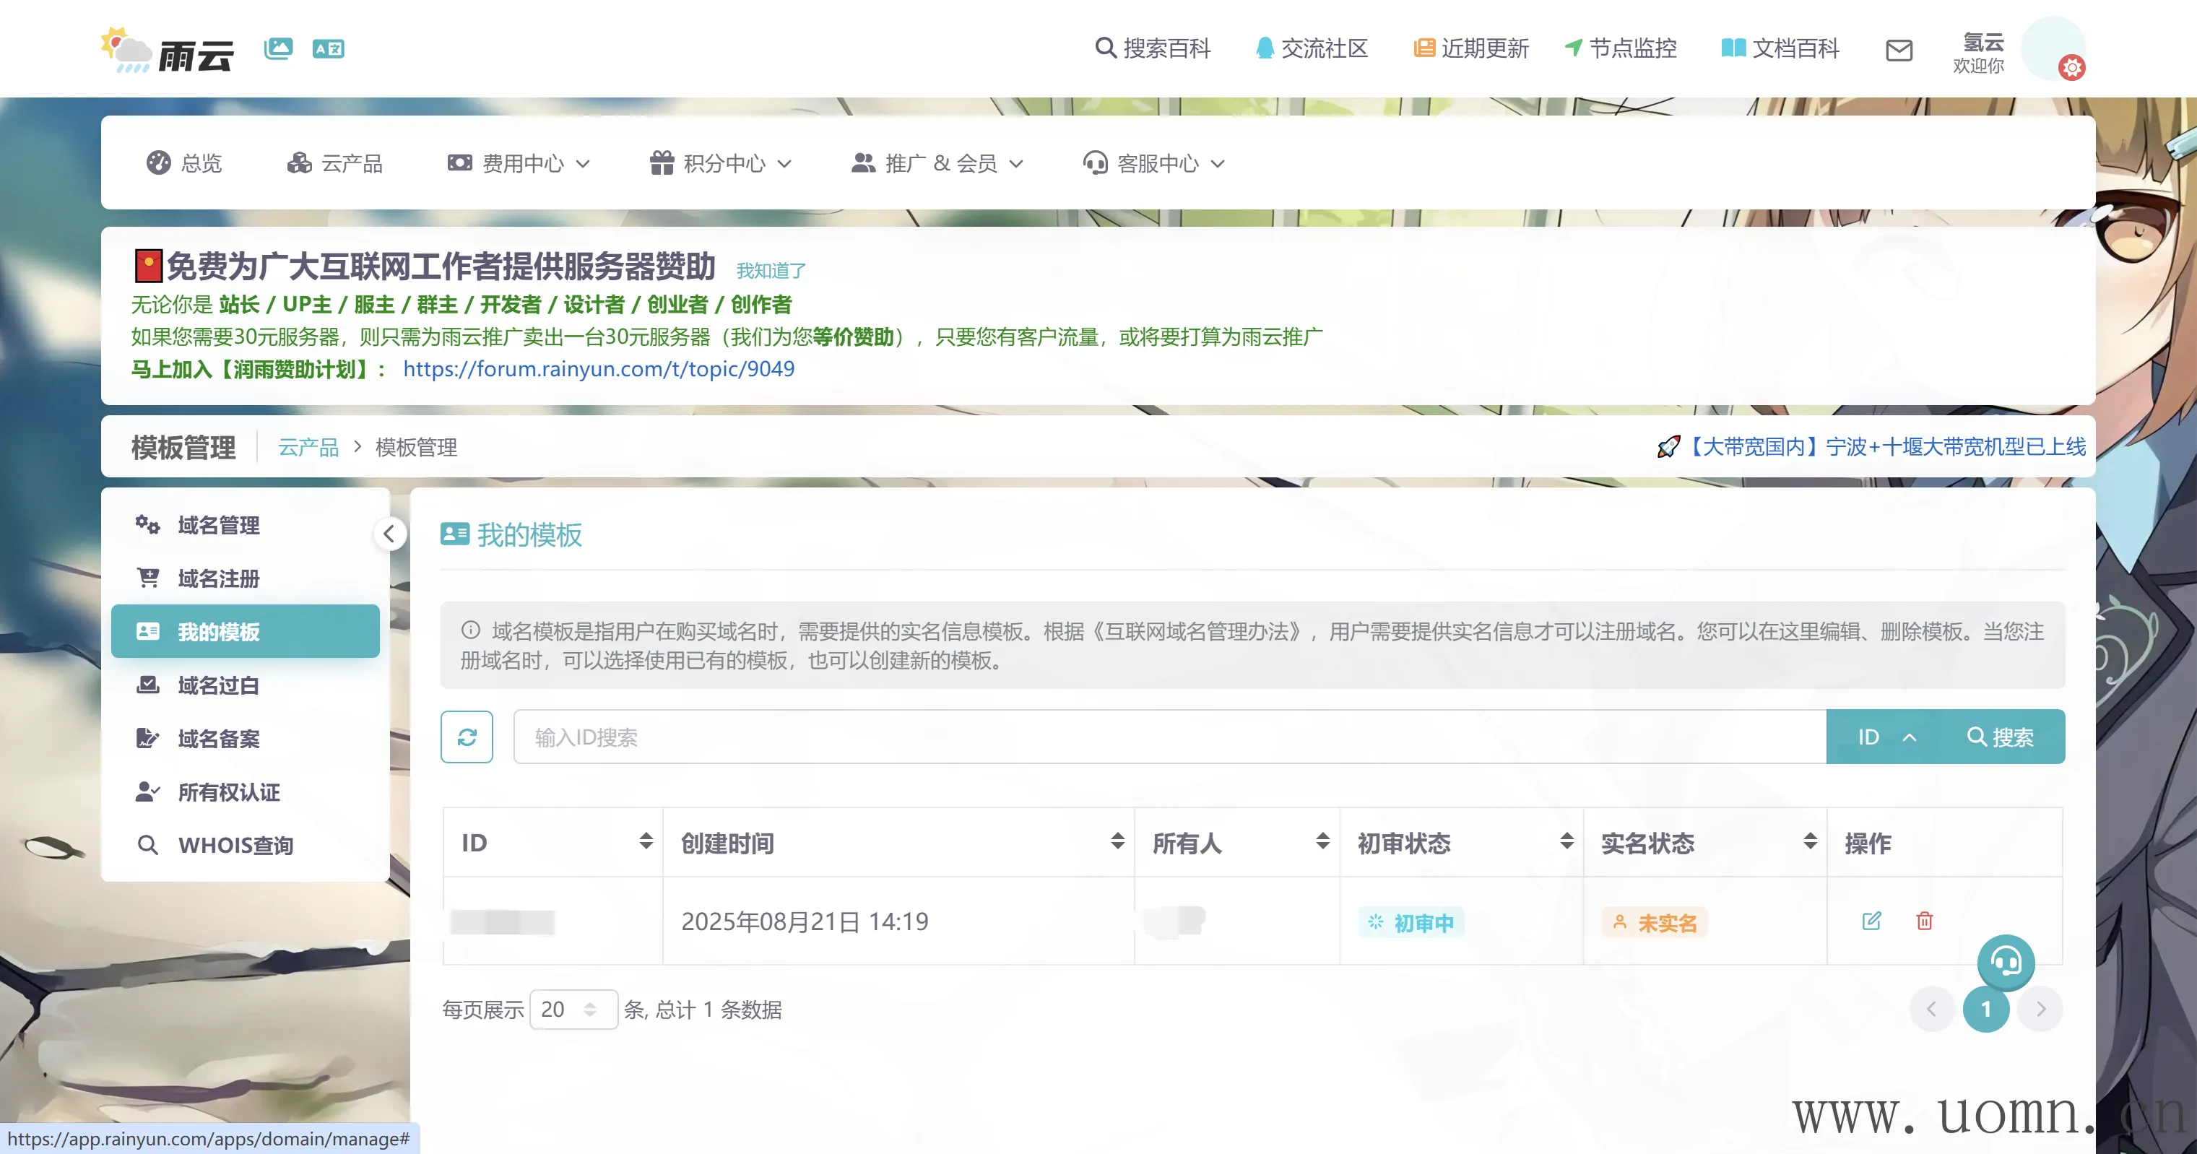
Task: Open 域名注册 in the sidebar
Action: tap(218, 578)
